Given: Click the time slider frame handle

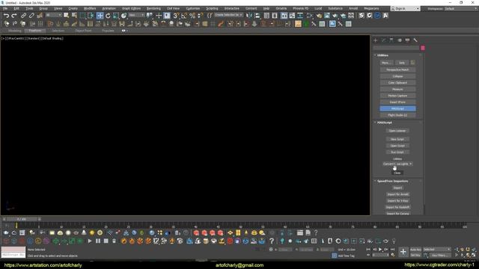Looking at the screenshot, I should click(22, 219).
